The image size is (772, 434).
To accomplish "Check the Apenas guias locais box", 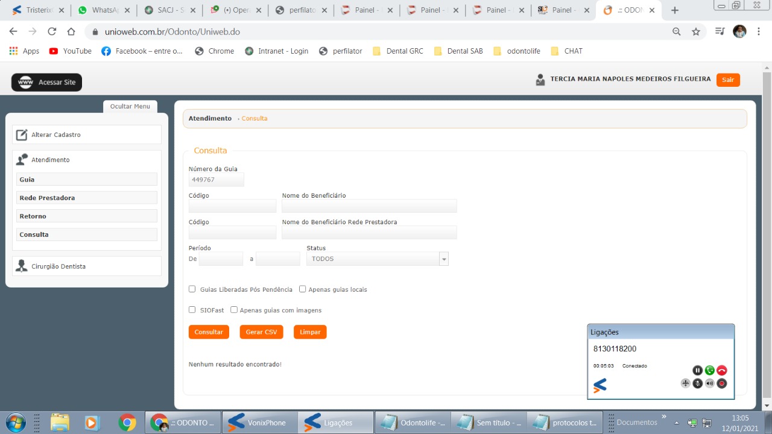I will 303,289.
